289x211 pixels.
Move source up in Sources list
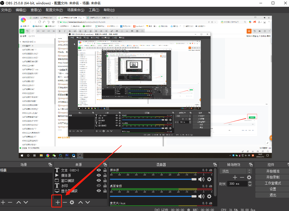click(81, 202)
